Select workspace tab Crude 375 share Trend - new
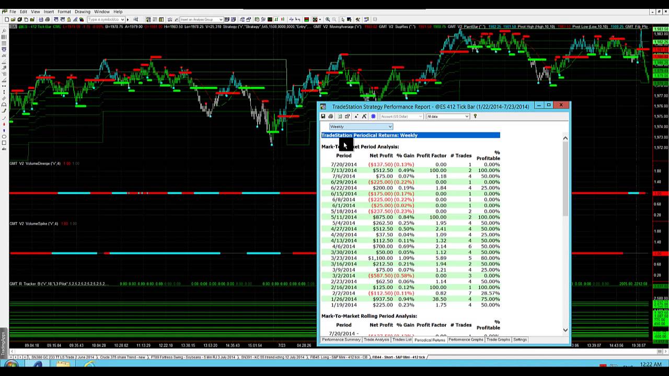669x376 pixels. pos(123,357)
